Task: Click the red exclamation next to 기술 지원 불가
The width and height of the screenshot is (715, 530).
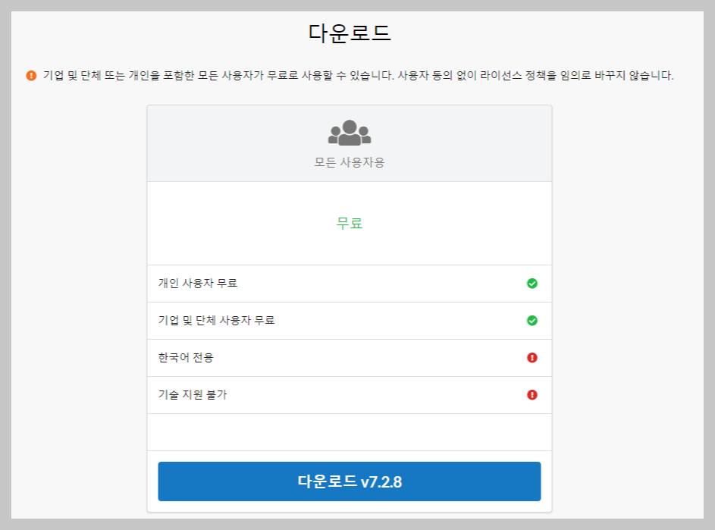Action: [533, 395]
